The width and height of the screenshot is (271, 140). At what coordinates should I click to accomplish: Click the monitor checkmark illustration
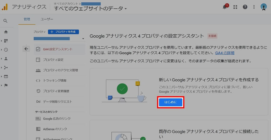click(x=124, y=91)
